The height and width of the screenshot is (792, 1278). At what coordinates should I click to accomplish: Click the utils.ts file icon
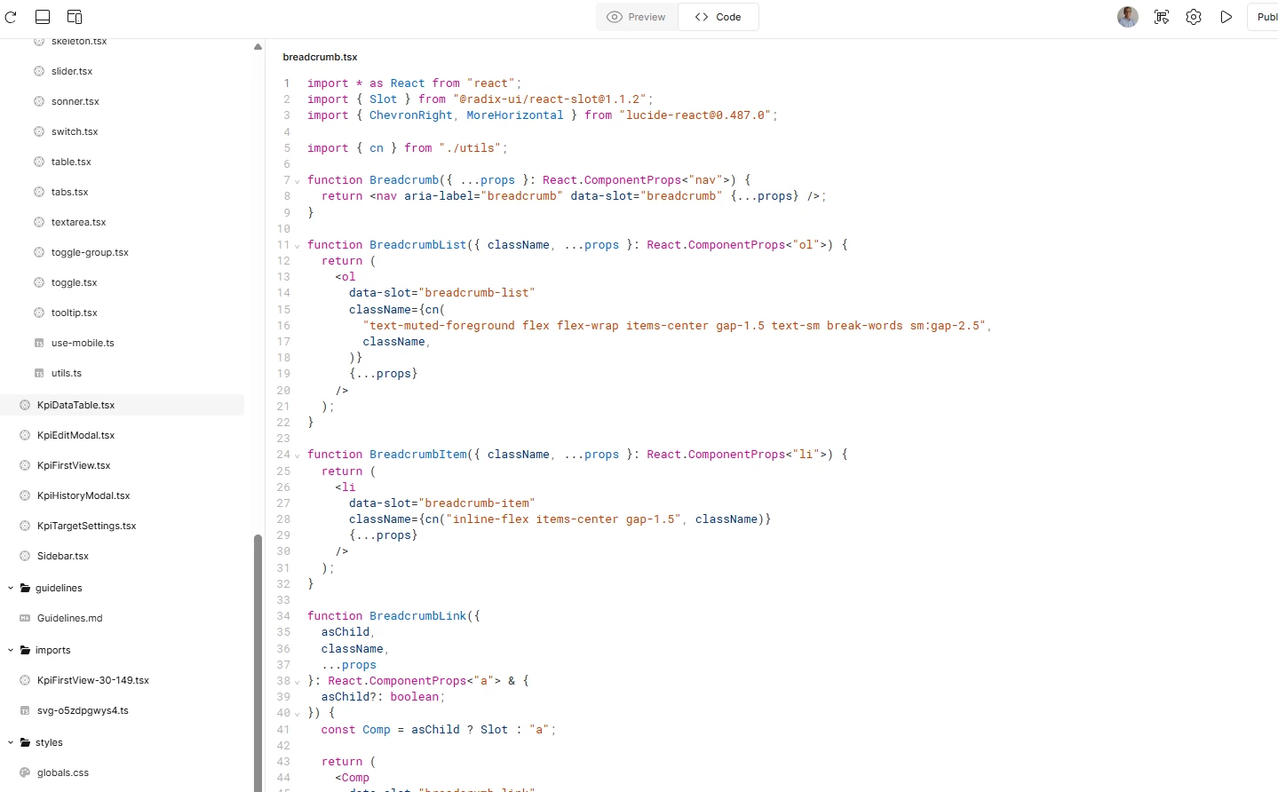39,373
